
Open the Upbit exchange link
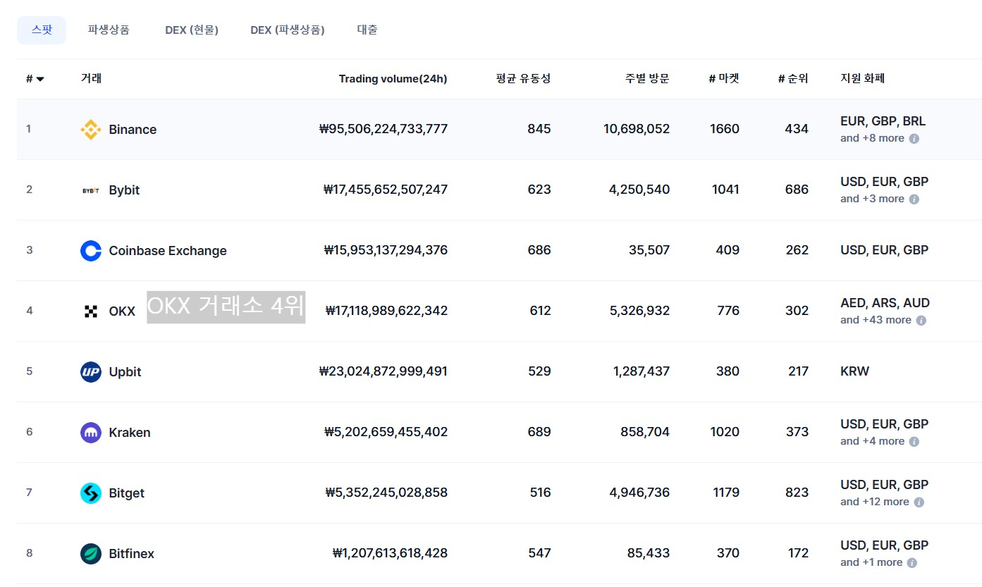125,372
